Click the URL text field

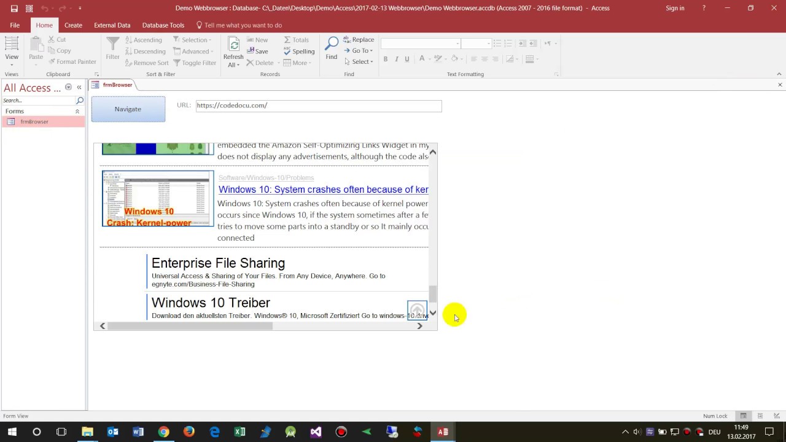tap(319, 106)
